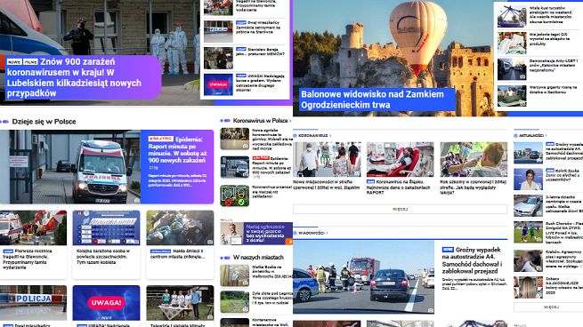
Task: Expand the KORONAWIRUS section header chevron
Action: [330, 135]
